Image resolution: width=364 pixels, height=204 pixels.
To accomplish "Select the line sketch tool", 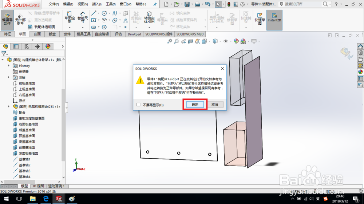I will coord(93,13).
